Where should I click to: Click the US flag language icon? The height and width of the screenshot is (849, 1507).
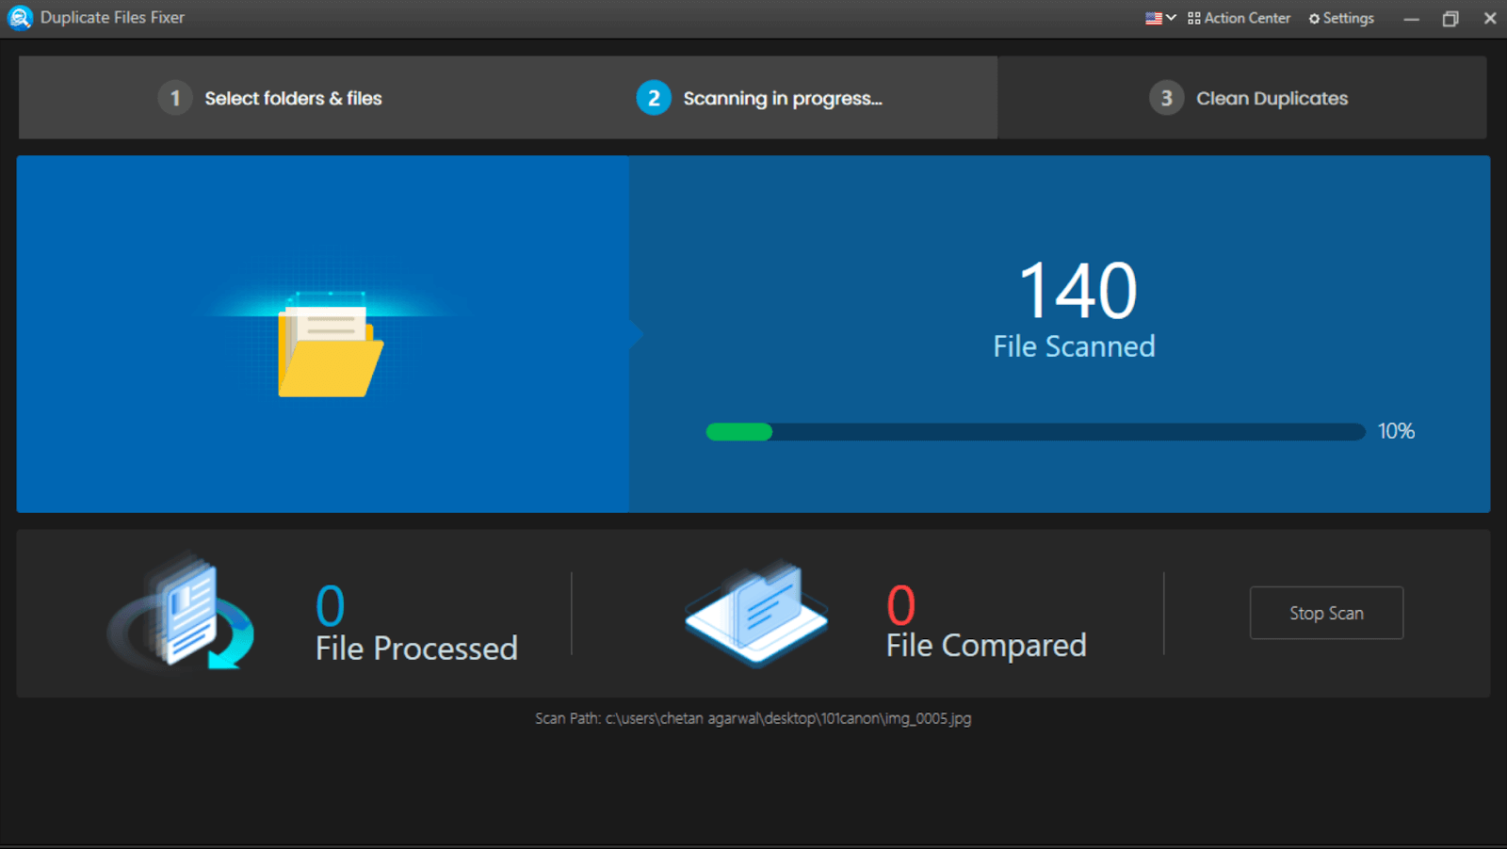click(x=1153, y=17)
